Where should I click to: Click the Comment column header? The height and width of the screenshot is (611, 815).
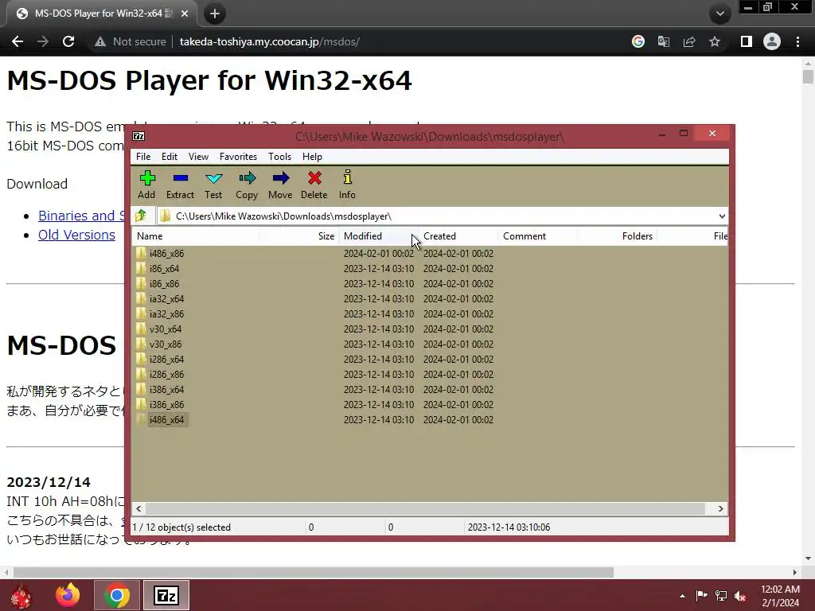coord(537,235)
